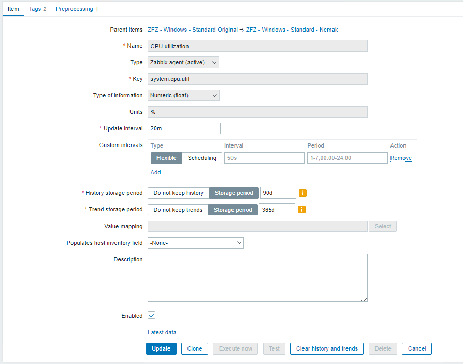Open Populates host inventory field dropdown
The image size is (463, 364).
point(195,243)
